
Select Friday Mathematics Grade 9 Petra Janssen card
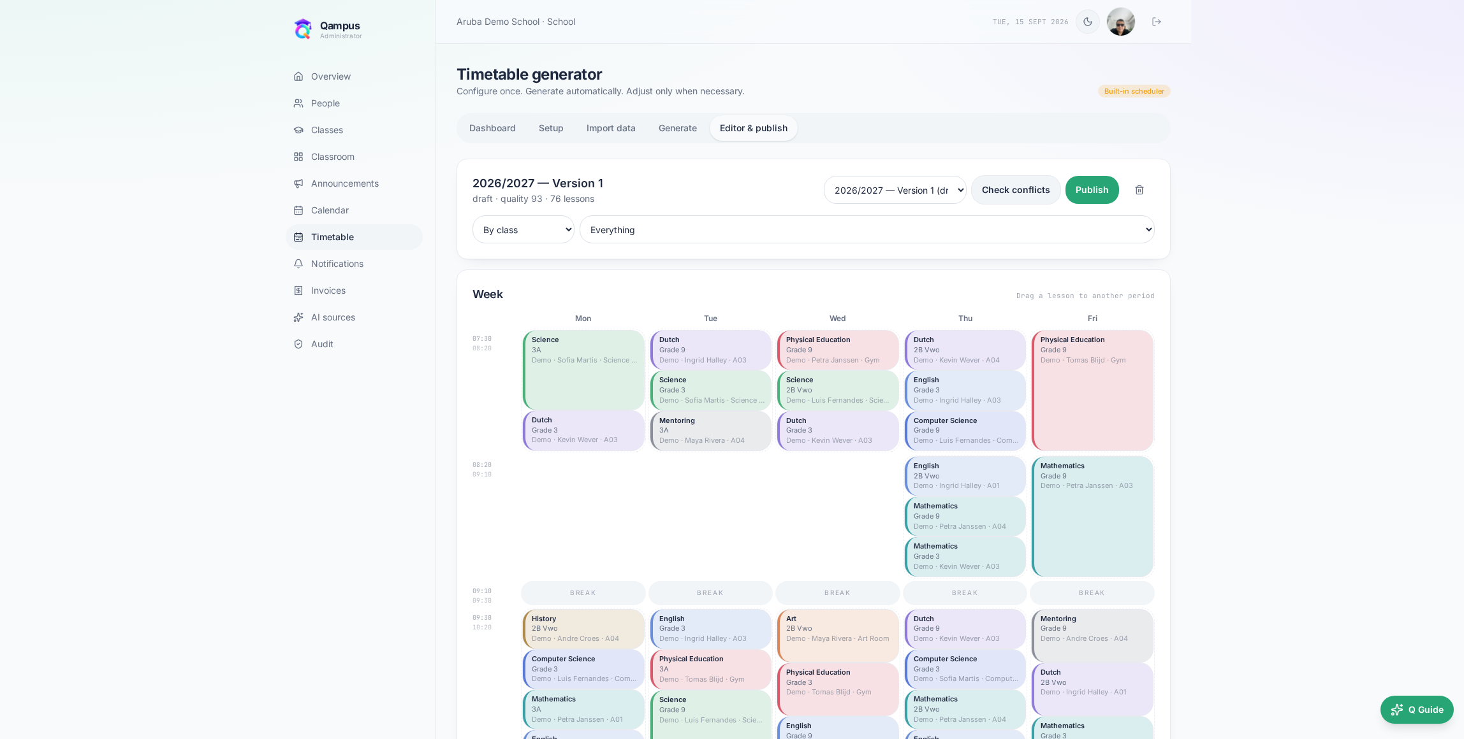(1092, 516)
